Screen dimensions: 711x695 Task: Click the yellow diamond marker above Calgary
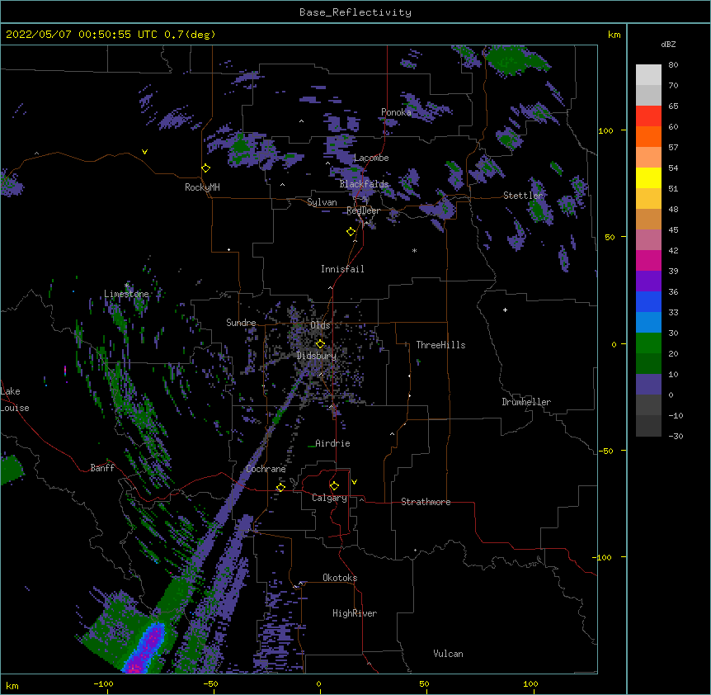point(334,486)
